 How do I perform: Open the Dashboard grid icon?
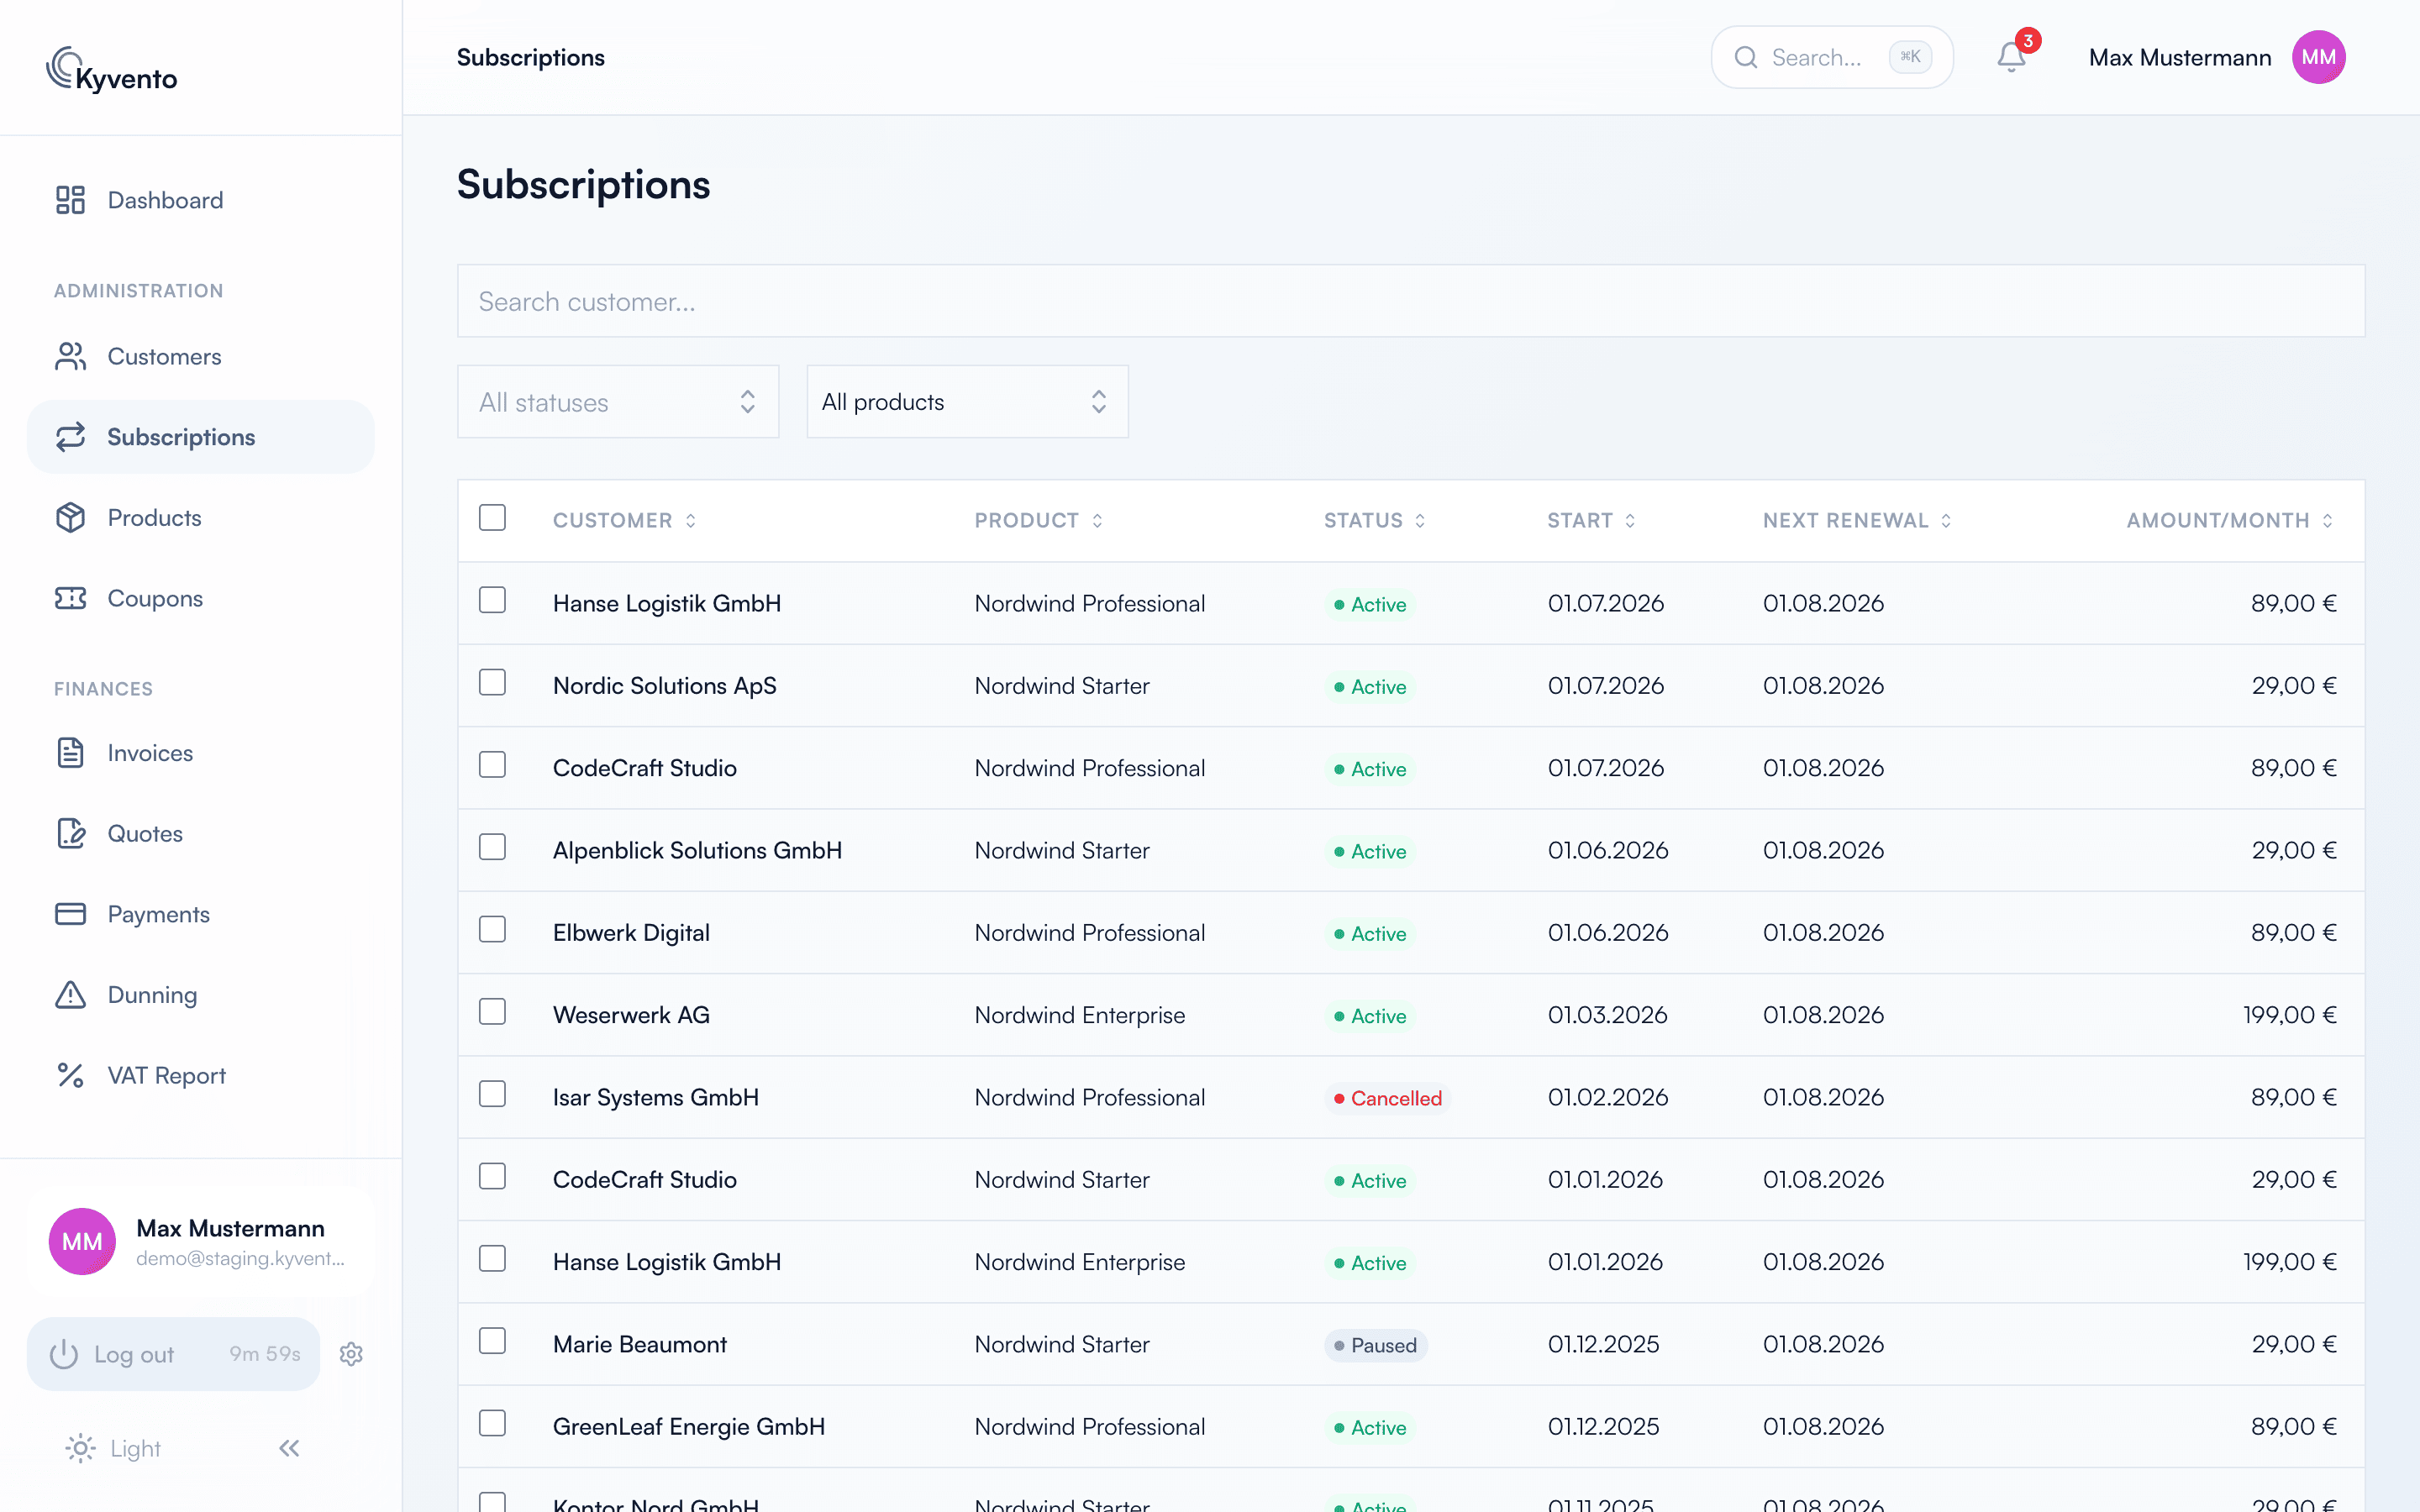click(x=70, y=200)
